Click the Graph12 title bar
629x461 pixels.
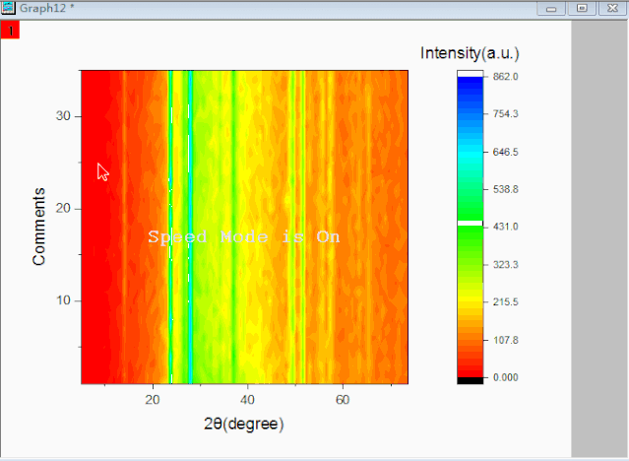(295, 8)
